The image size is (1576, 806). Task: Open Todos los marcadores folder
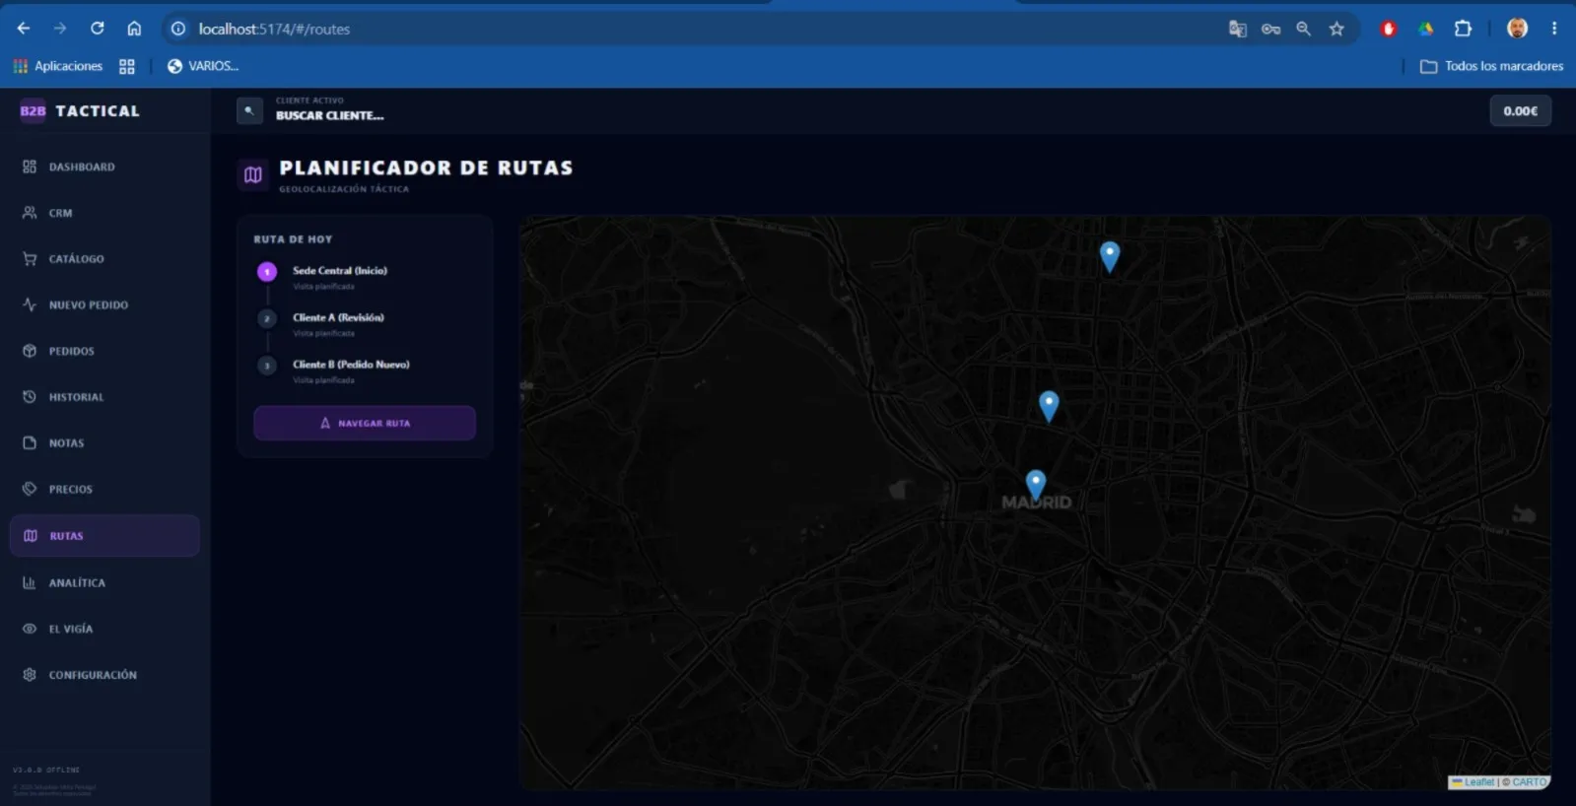[1491, 66]
